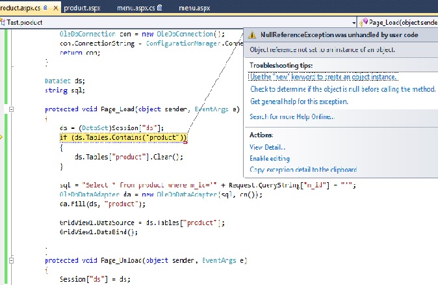Click the highlighted 'if (ds.Tables.Contains' line
This screenshot has width=438, height=285.
(123, 137)
